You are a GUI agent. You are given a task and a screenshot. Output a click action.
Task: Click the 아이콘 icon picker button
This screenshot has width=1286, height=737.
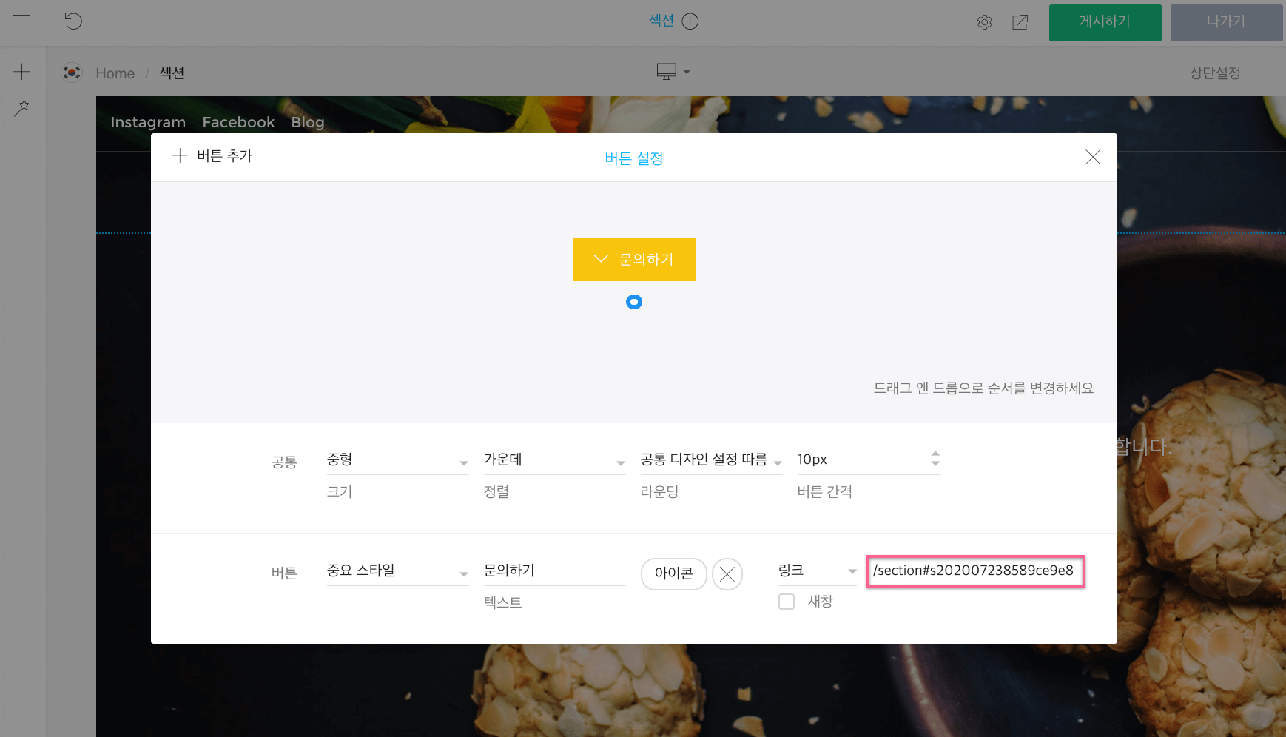674,573
